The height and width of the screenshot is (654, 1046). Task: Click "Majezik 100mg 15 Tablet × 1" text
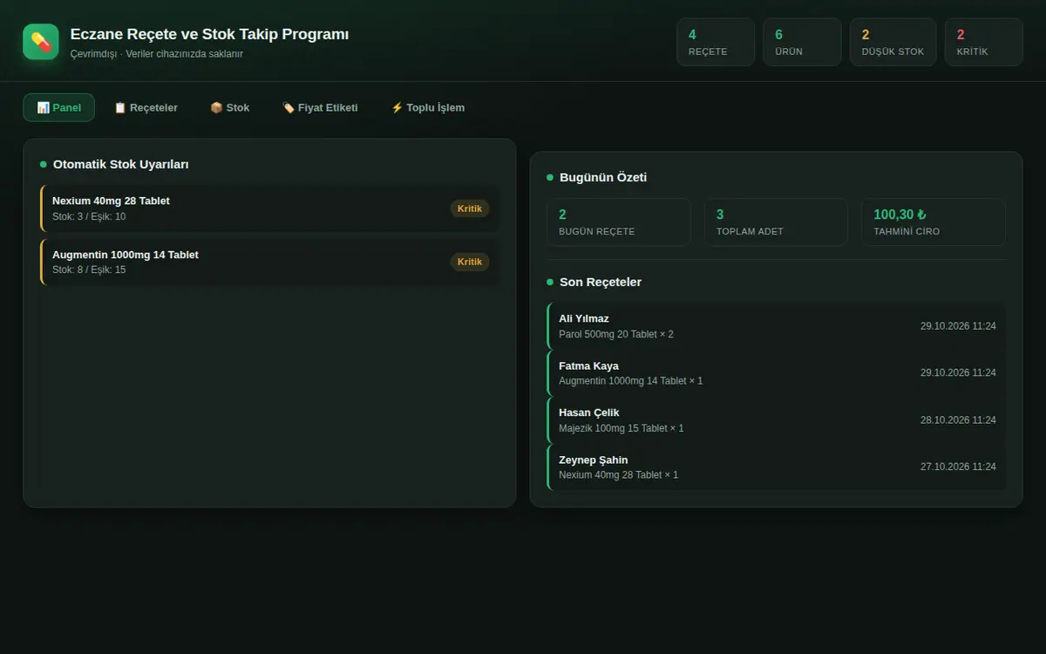pos(621,428)
